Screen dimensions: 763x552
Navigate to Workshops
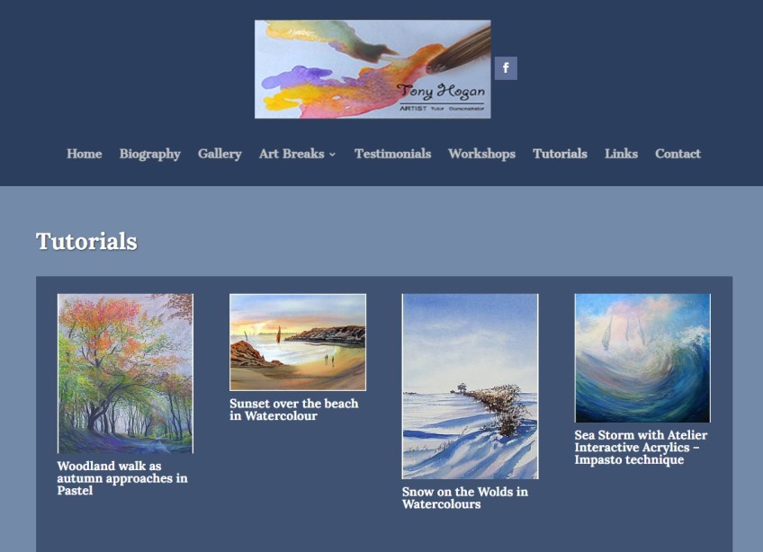click(481, 154)
